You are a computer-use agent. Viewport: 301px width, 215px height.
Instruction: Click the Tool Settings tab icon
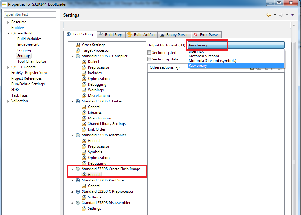tap(68, 34)
